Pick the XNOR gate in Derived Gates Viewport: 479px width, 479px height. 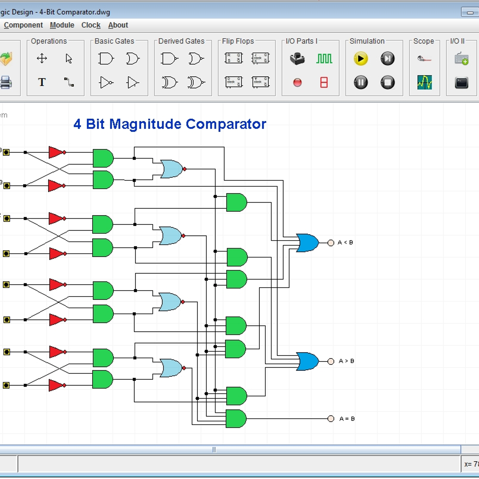pos(196,82)
